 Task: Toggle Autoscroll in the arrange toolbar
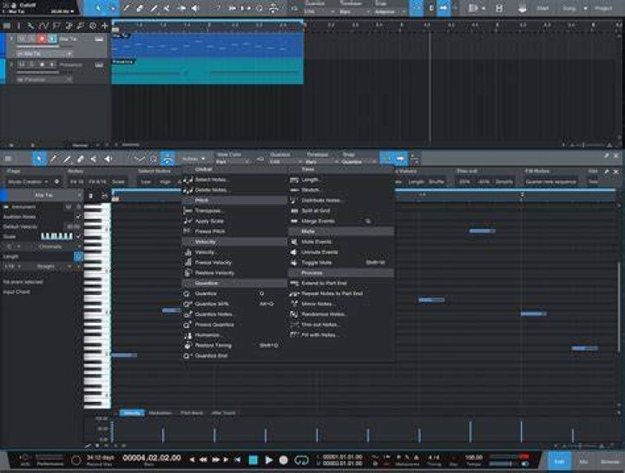click(x=444, y=8)
